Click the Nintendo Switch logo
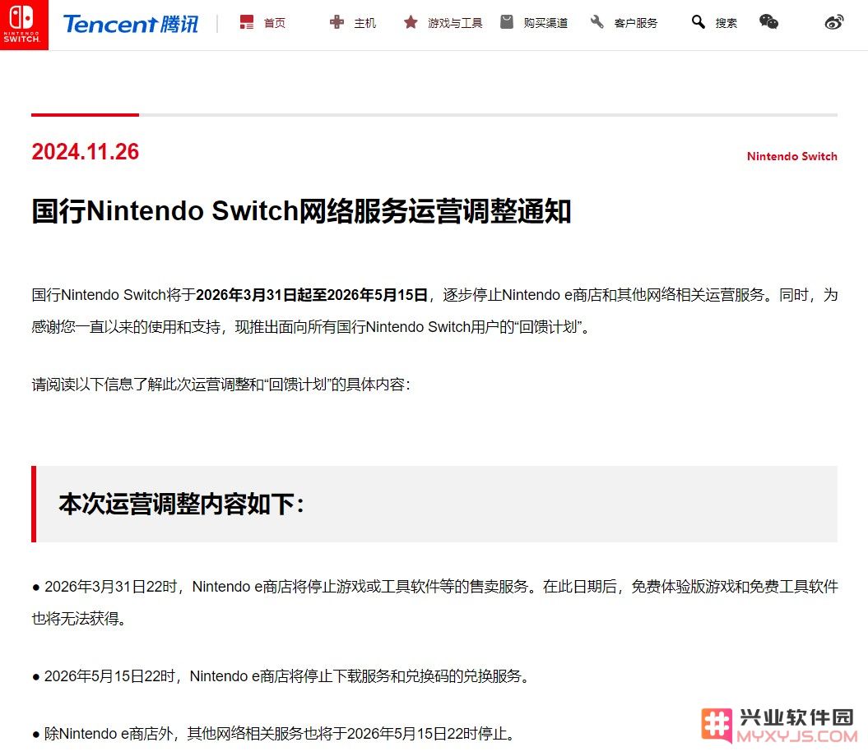 pyautogui.click(x=24, y=25)
